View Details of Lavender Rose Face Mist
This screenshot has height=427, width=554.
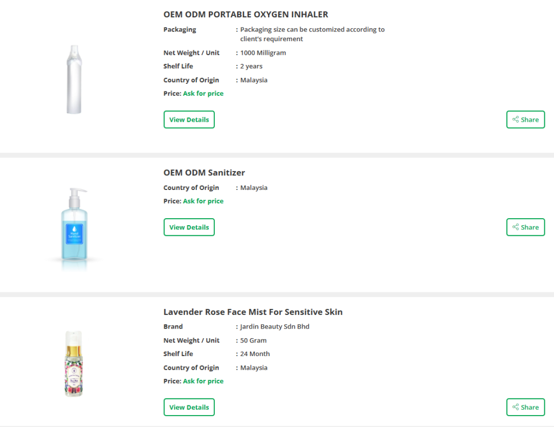[189, 408]
